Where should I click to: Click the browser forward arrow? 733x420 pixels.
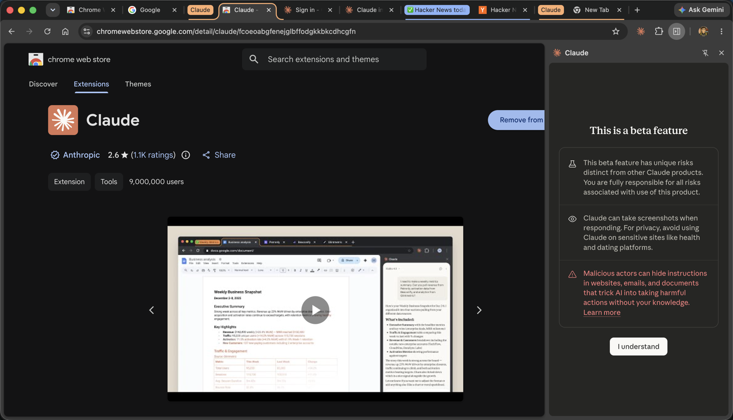(29, 31)
